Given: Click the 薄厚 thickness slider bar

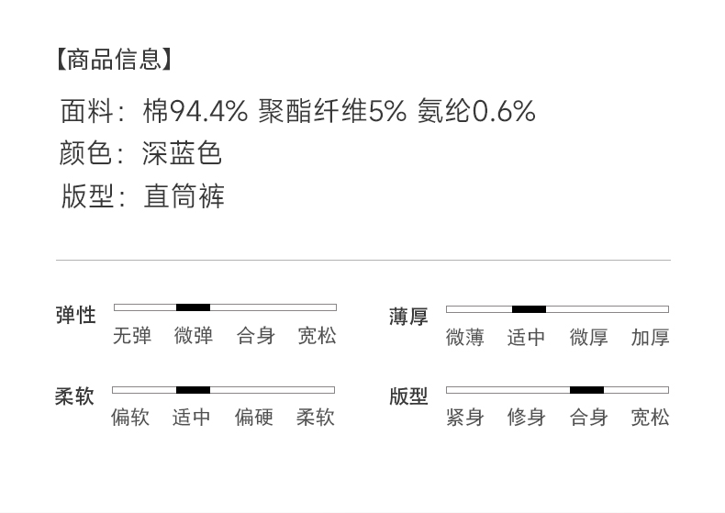Looking at the screenshot, I should coord(557,309).
